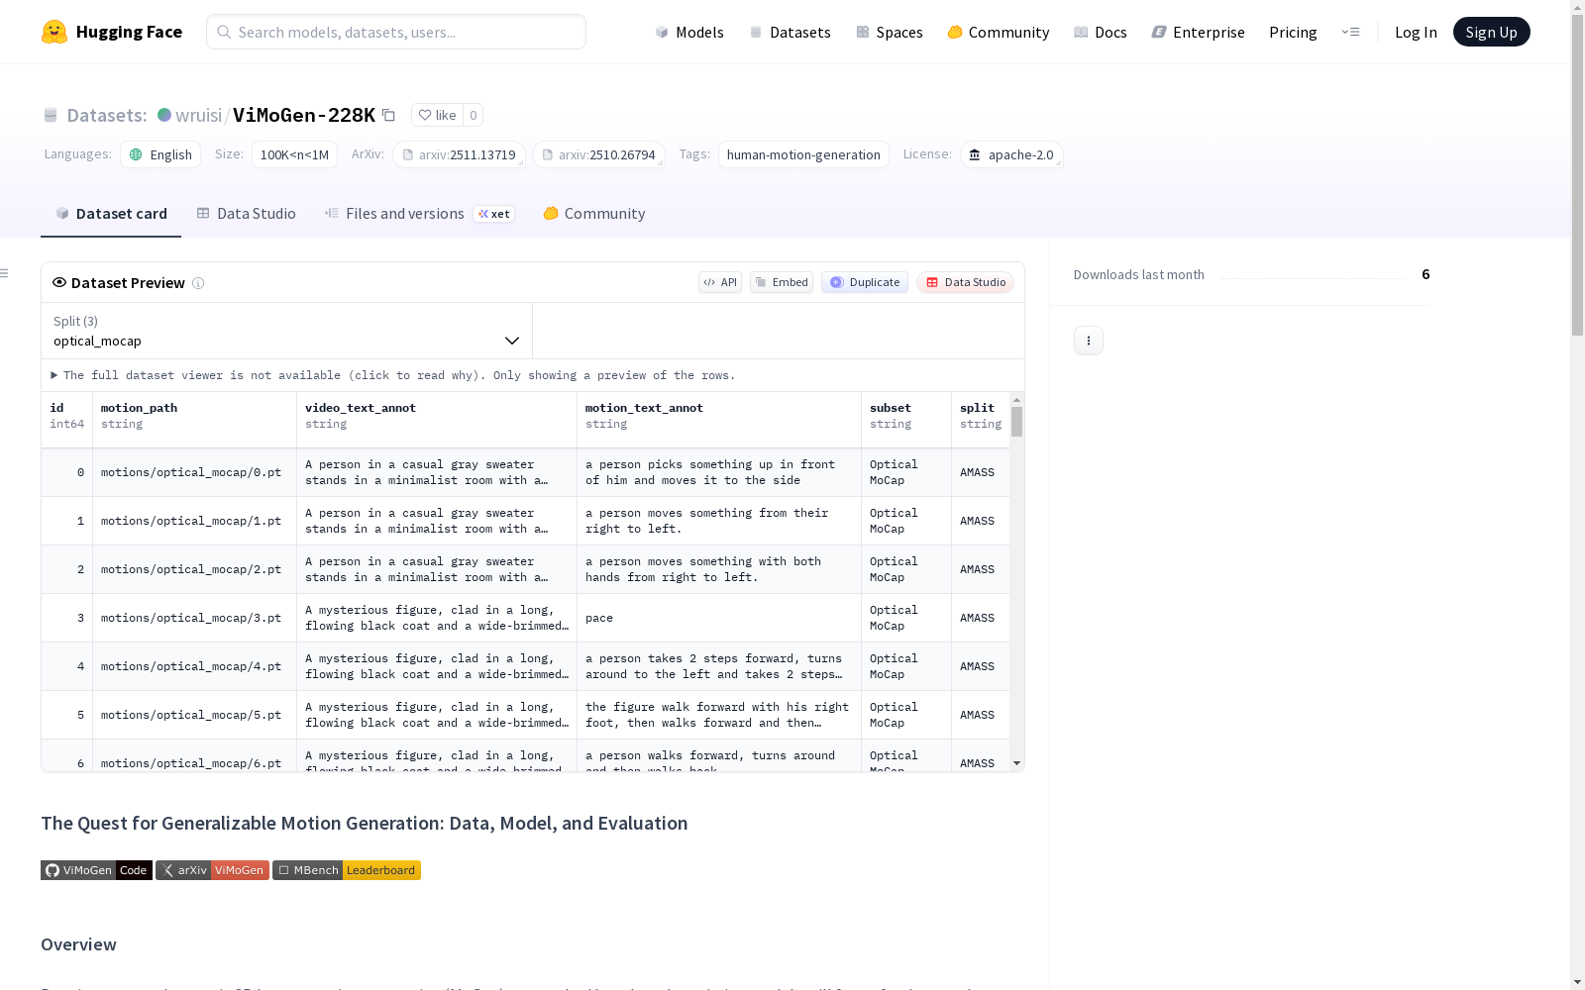Click the Duplicate button
This screenshot has width=1585, height=990.
click(x=865, y=282)
